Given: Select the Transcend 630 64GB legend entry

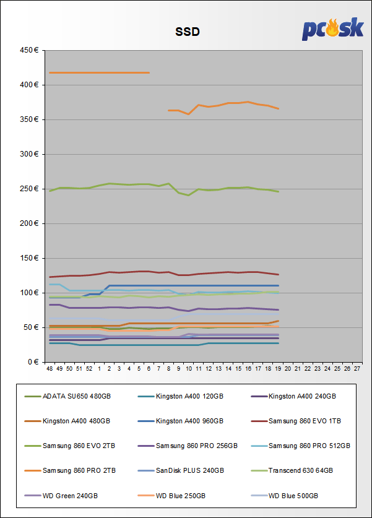Looking at the screenshot, I should pyautogui.click(x=292, y=470).
